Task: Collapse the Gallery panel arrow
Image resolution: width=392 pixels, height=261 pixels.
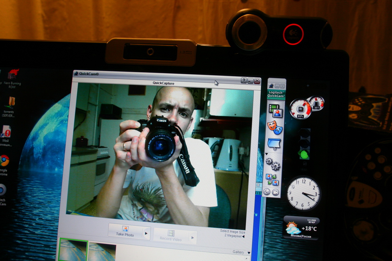Action: [249, 253]
